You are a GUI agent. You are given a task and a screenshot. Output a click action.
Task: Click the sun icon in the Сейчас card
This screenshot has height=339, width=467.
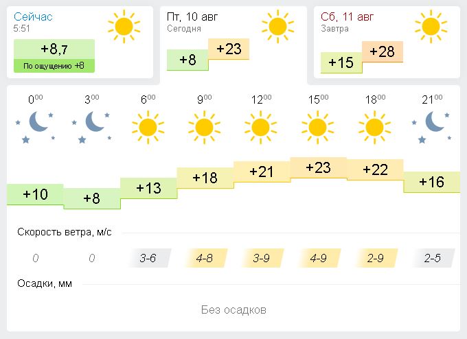[x=124, y=26]
